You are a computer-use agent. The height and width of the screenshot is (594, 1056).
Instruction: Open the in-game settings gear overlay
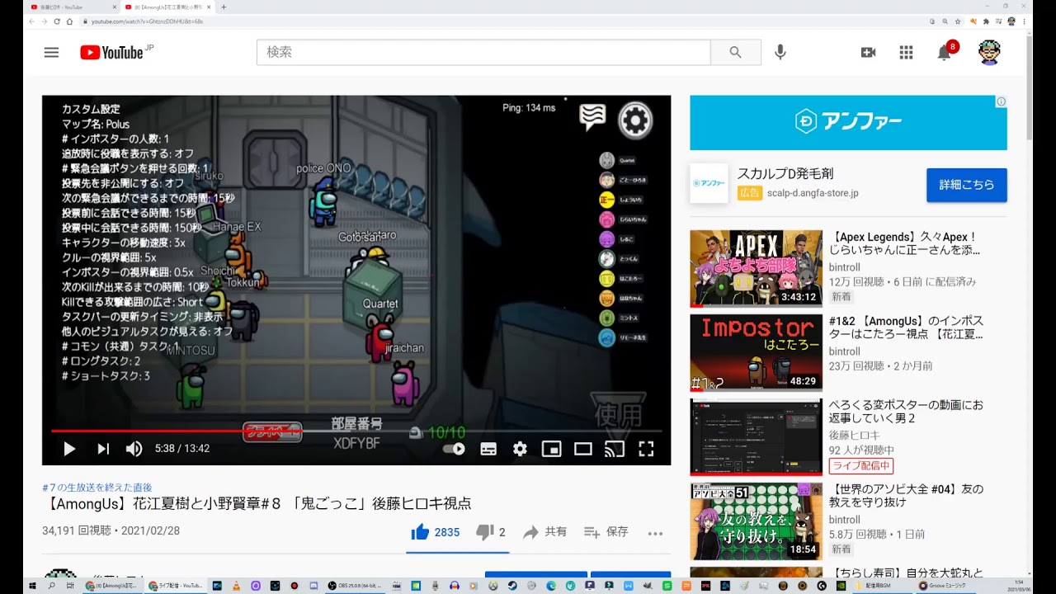pyautogui.click(x=635, y=120)
